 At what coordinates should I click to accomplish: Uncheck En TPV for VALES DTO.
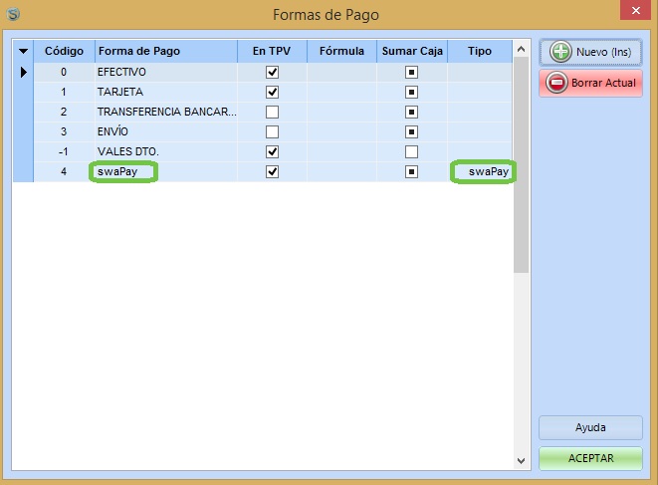(272, 151)
